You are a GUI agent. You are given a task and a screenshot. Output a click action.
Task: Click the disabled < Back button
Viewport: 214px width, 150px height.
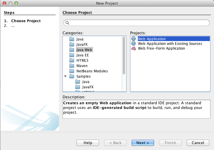coord(115,143)
